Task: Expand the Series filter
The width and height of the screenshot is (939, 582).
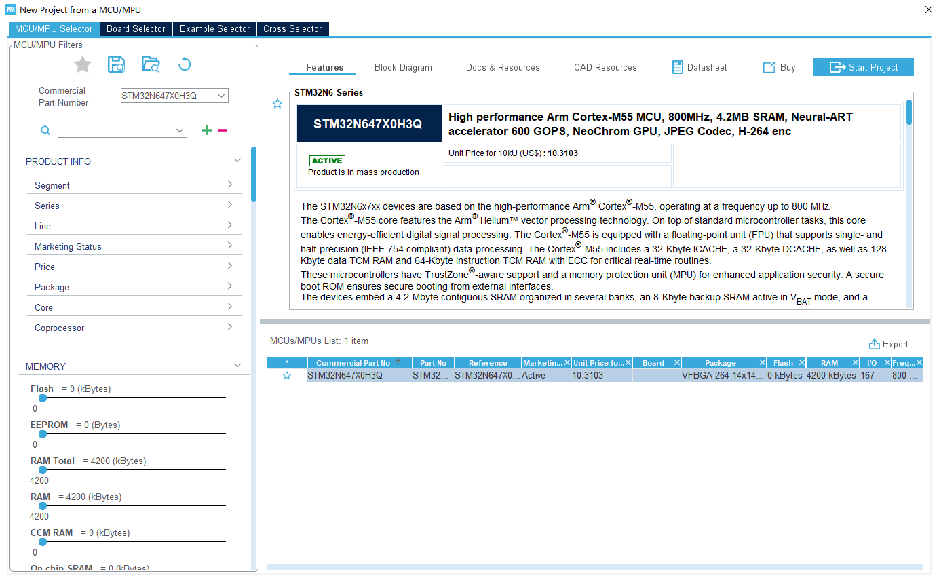Action: 230,205
